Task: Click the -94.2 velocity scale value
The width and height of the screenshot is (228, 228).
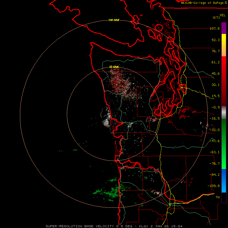Action: pos(215,175)
